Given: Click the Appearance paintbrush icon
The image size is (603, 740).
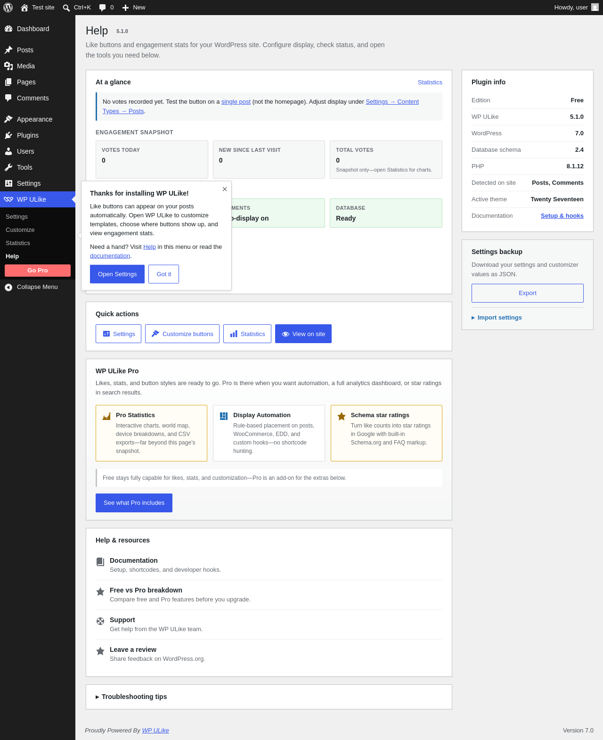Looking at the screenshot, I should click(8, 119).
